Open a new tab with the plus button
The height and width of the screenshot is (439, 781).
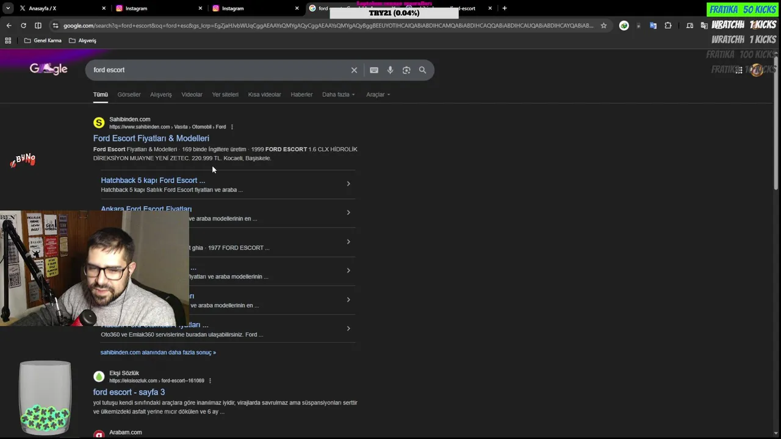pyautogui.click(x=504, y=9)
